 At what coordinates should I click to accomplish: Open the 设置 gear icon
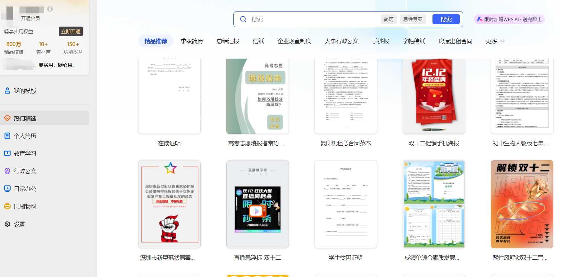pos(7,224)
